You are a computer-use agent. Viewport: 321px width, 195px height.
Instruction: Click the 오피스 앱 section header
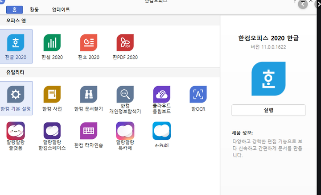tap(16, 21)
